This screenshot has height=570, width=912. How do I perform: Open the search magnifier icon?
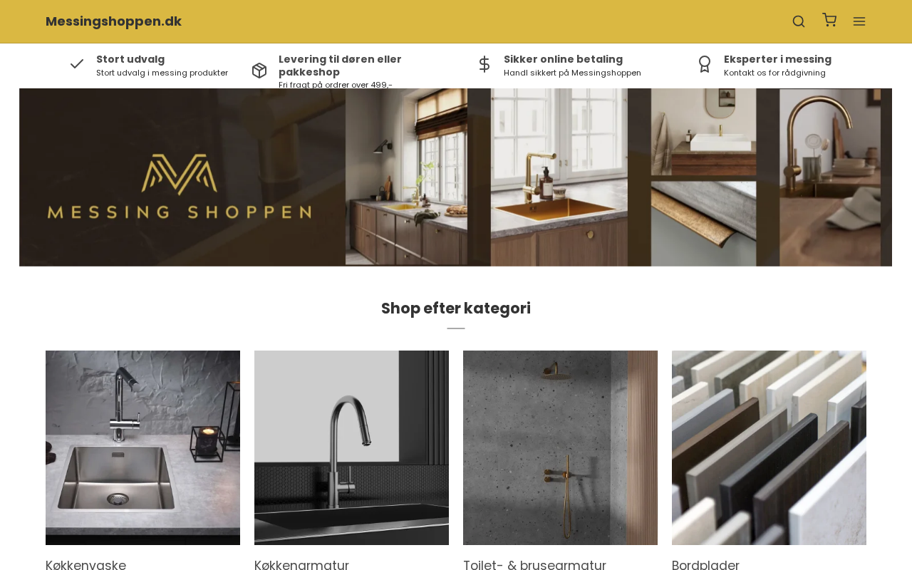click(799, 21)
